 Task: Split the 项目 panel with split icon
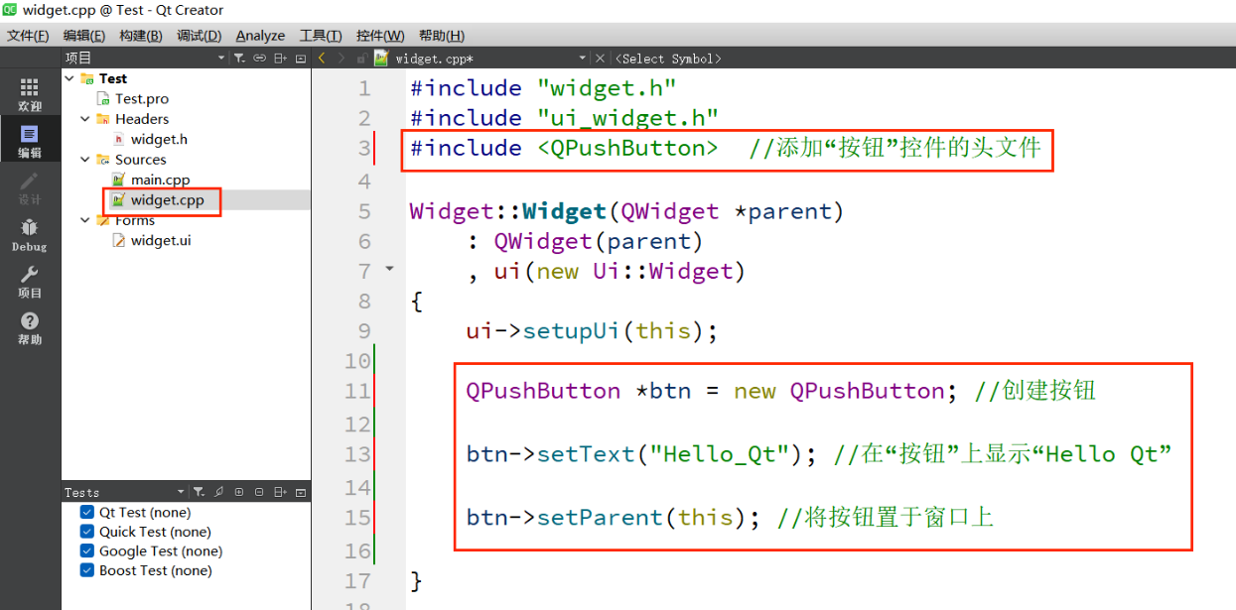pos(280,59)
